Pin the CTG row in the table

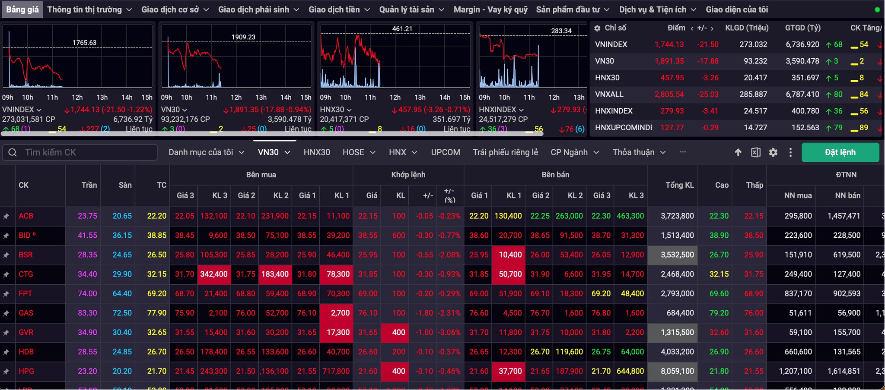pos(6,274)
